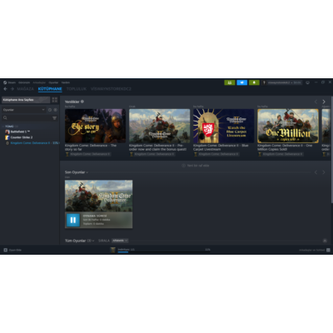The width and height of the screenshot is (333, 333).
Task: Open the green friends activity button
Action: pos(230,82)
